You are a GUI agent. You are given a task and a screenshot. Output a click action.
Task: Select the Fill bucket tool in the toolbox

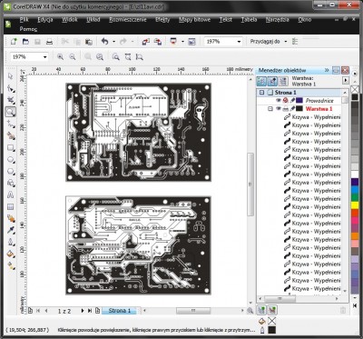[11, 254]
